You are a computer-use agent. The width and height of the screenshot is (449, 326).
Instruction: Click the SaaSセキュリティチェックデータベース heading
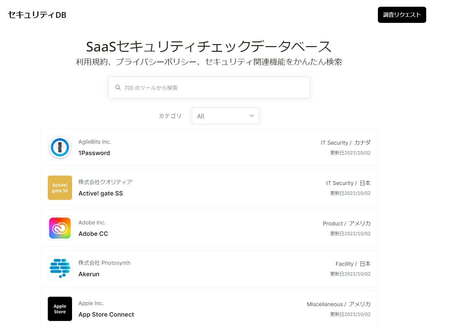(209, 46)
